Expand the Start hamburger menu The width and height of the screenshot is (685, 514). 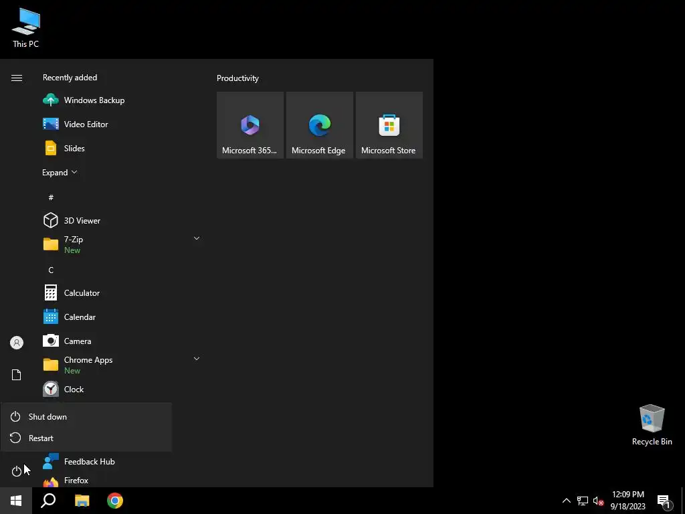click(x=17, y=78)
